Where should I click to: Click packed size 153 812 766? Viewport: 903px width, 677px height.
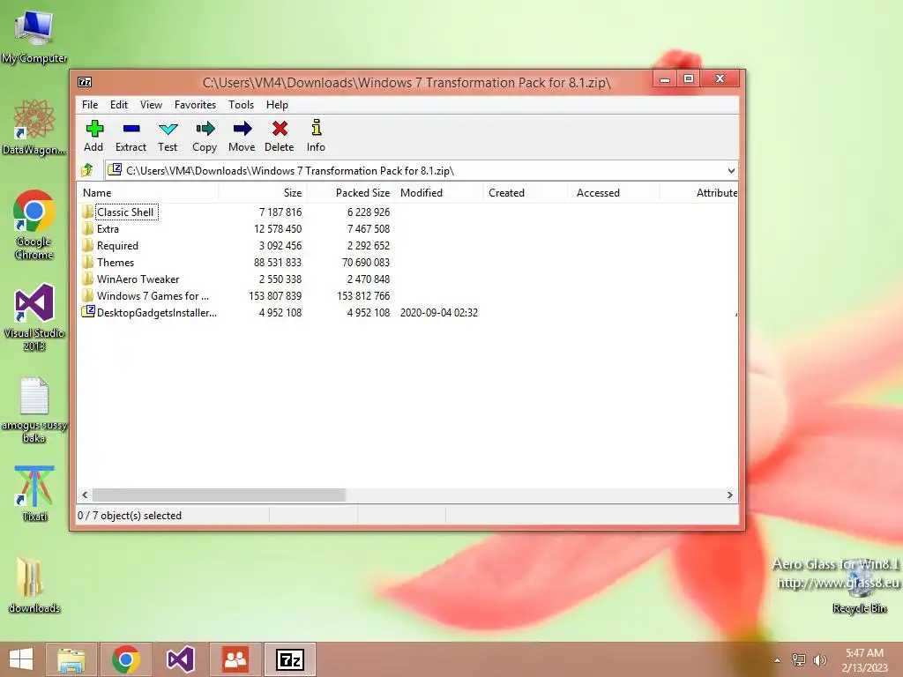click(x=363, y=296)
